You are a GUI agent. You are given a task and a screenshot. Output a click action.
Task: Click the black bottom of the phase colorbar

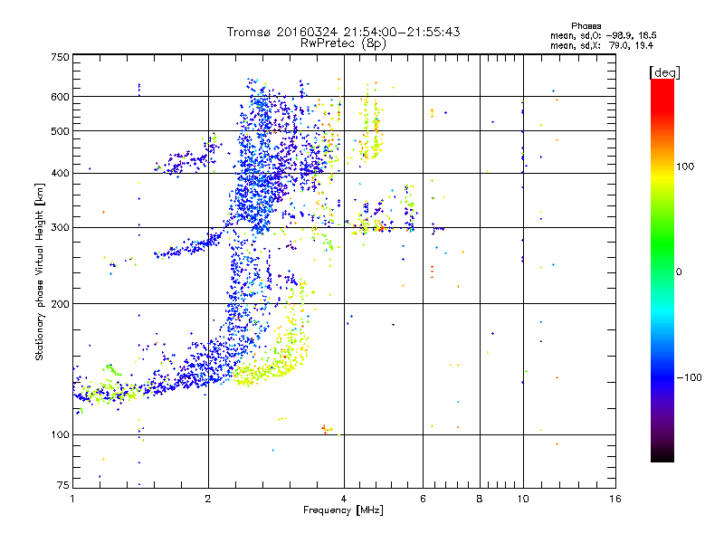662,455
